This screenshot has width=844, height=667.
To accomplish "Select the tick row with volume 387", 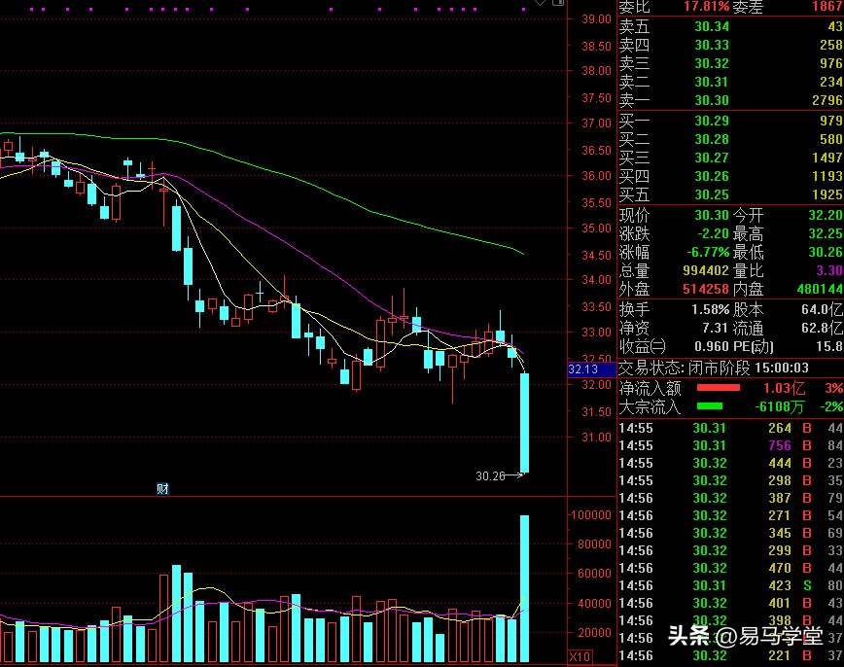I will coord(730,498).
